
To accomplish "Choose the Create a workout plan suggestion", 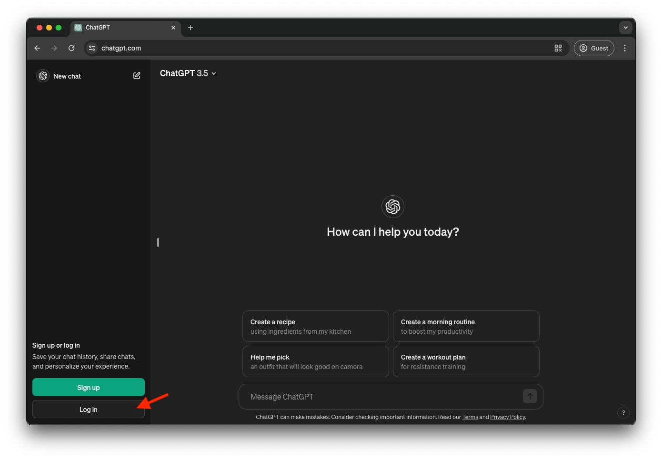I will click(466, 362).
